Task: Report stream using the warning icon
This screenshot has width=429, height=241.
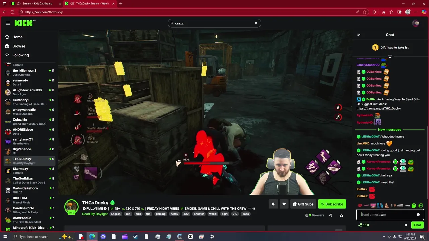Action: 341,215
